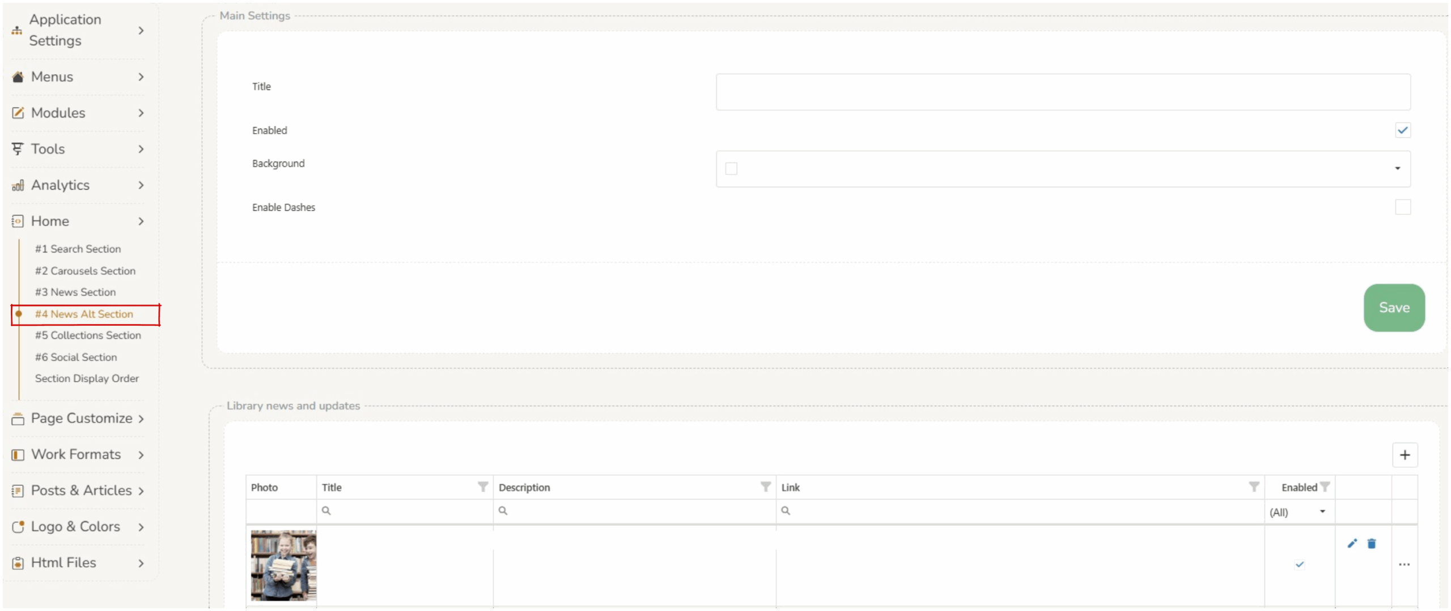Open the three-dots row options menu
1451x611 pixels.
(x=1404, y=565)
